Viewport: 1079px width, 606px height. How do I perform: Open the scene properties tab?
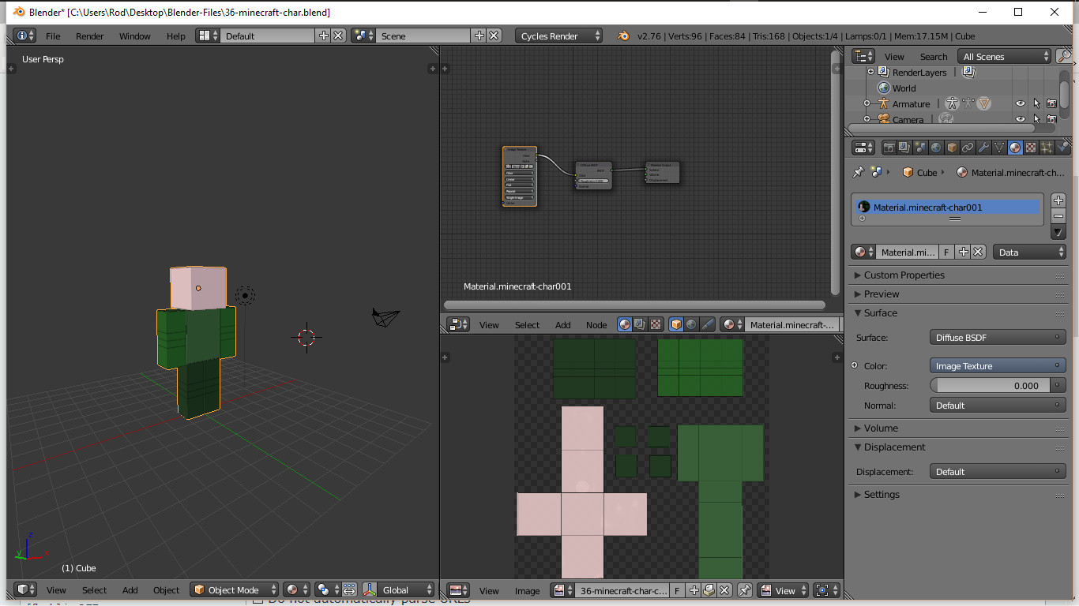tap(920, 148)
